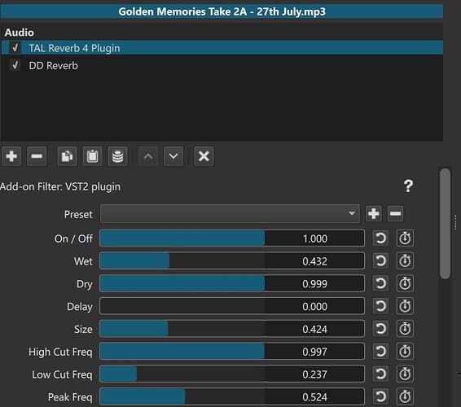Delete the preset with minus button

coord(396,213)
